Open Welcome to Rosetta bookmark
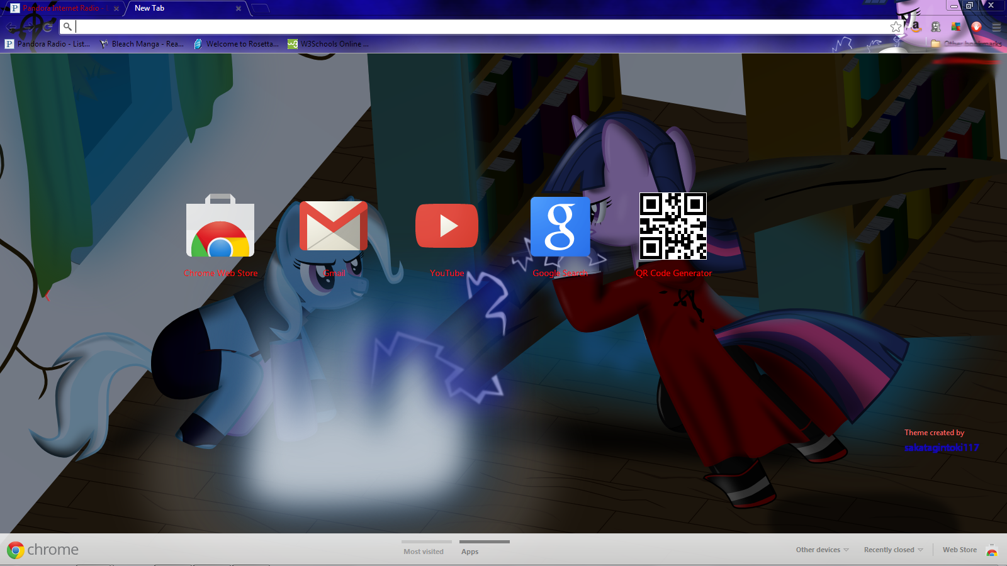Image resolution: width=1007 pixels, height=566 pixels. (x=237, y=44)
